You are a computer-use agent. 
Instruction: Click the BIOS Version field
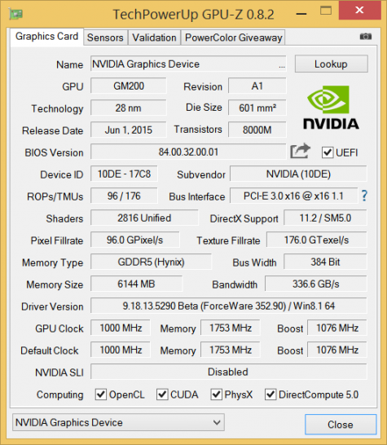188,152
